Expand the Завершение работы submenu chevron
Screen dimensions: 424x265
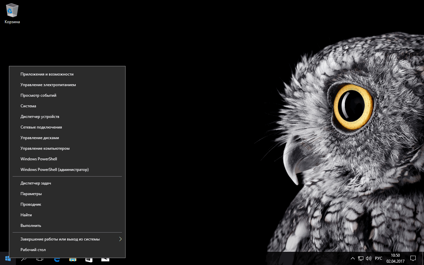[120, 239]
